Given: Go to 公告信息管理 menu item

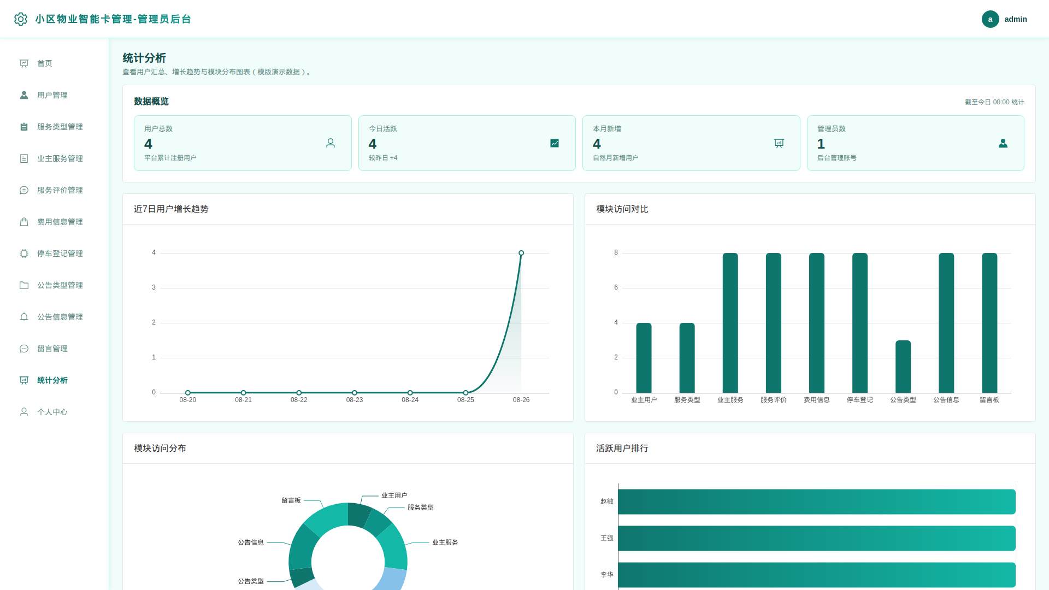Looking at the screenshot, I should 55,317.
